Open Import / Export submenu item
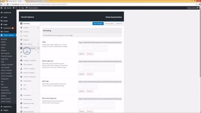Image resolution: width=201 pixels, height=113 pixels. [6, 101]
